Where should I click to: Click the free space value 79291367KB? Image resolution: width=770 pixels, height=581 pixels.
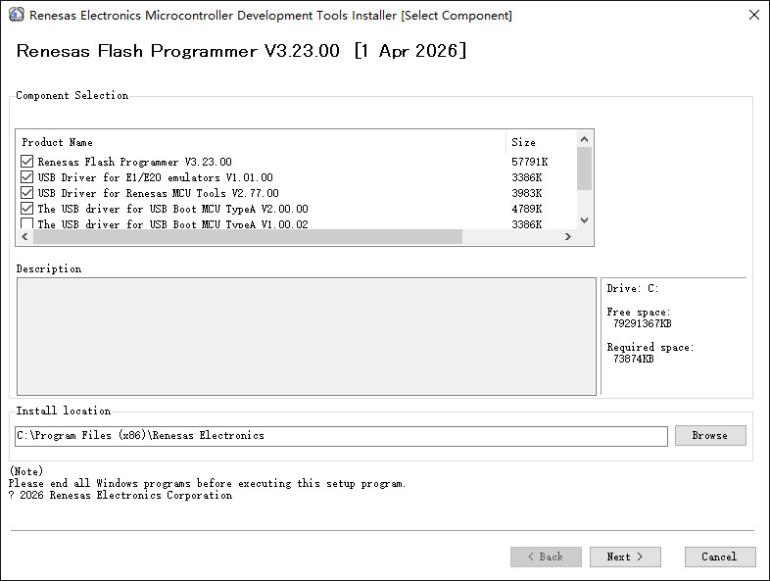[x=643, y=323]
